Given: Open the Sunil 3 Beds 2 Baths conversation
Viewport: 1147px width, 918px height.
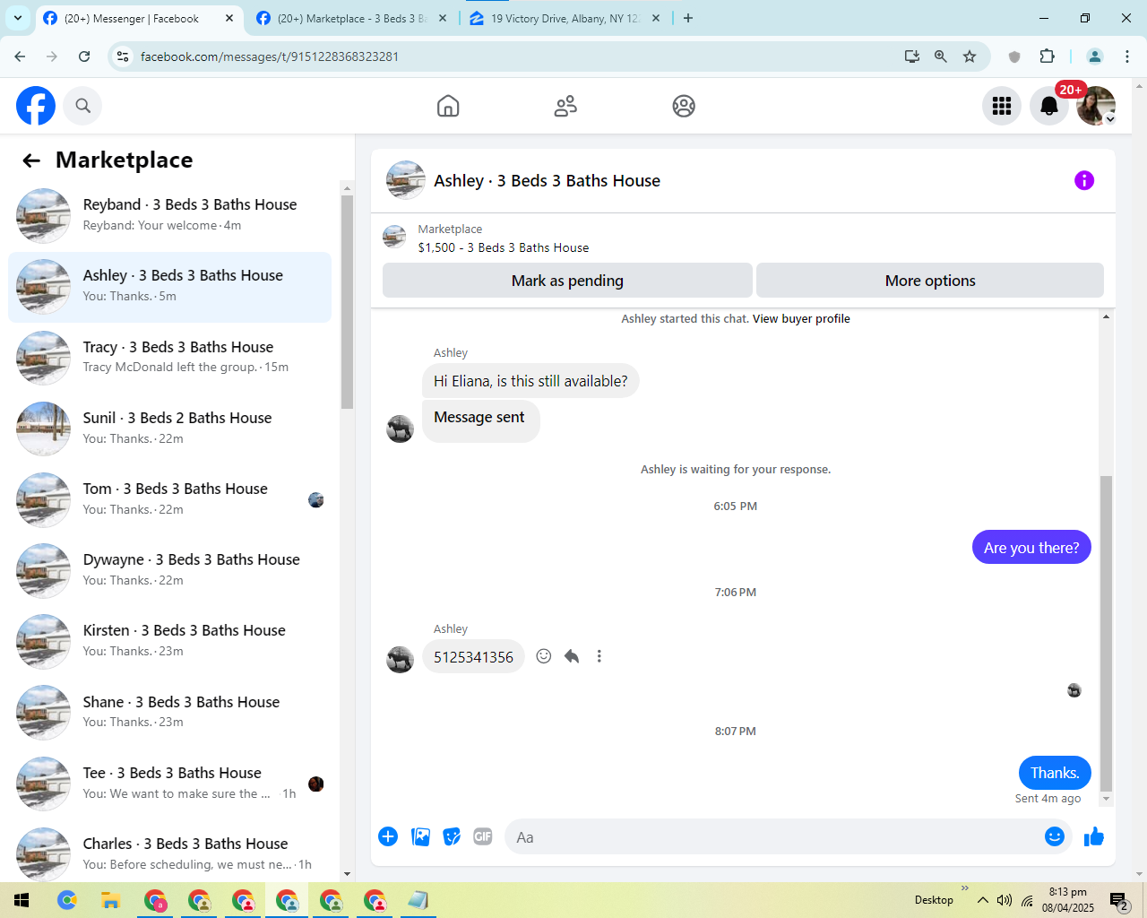Looking at the screenshot, I should tap(170, 429).
